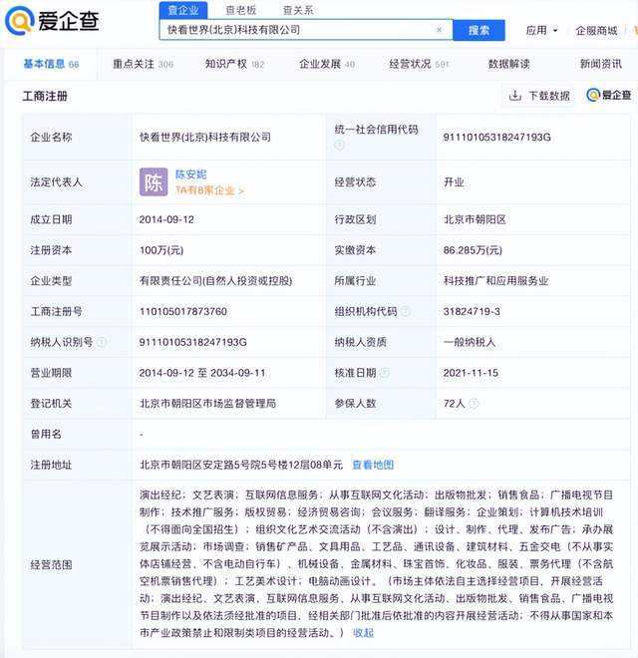Click organization code 31824719-3
Screen dimensions: 638x658
click(472, 311)
